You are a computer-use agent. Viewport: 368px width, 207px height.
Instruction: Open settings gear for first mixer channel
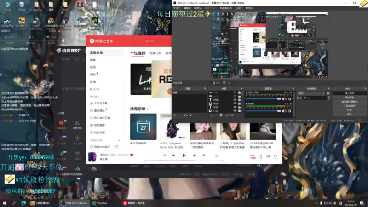[x=290, y=99]
